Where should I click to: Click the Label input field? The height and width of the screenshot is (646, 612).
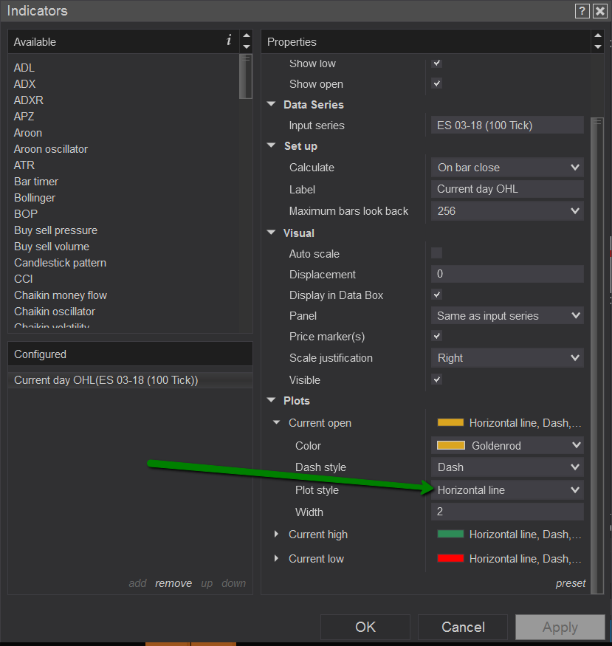pos(507,189)
